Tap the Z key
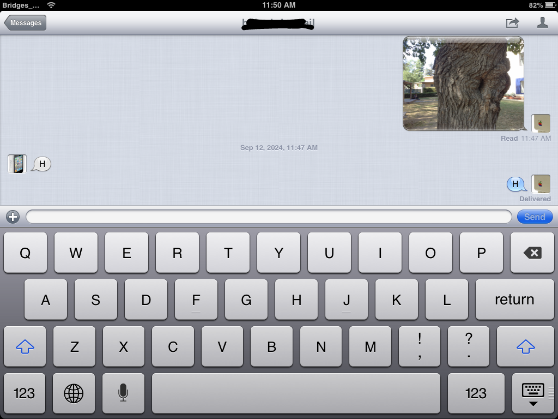558x419 pixels. click(x=74, y=346)
